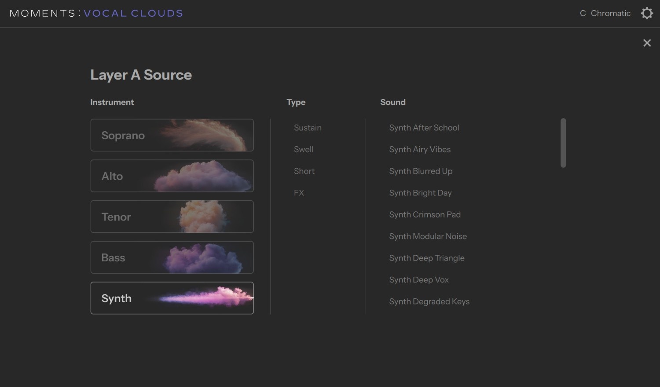This screenshot has width=660, height=387.
Task: Select the Swell type option
Action: (x=304, y=149)
